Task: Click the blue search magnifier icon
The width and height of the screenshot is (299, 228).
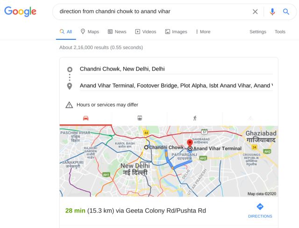Action: tap(286, 12)
